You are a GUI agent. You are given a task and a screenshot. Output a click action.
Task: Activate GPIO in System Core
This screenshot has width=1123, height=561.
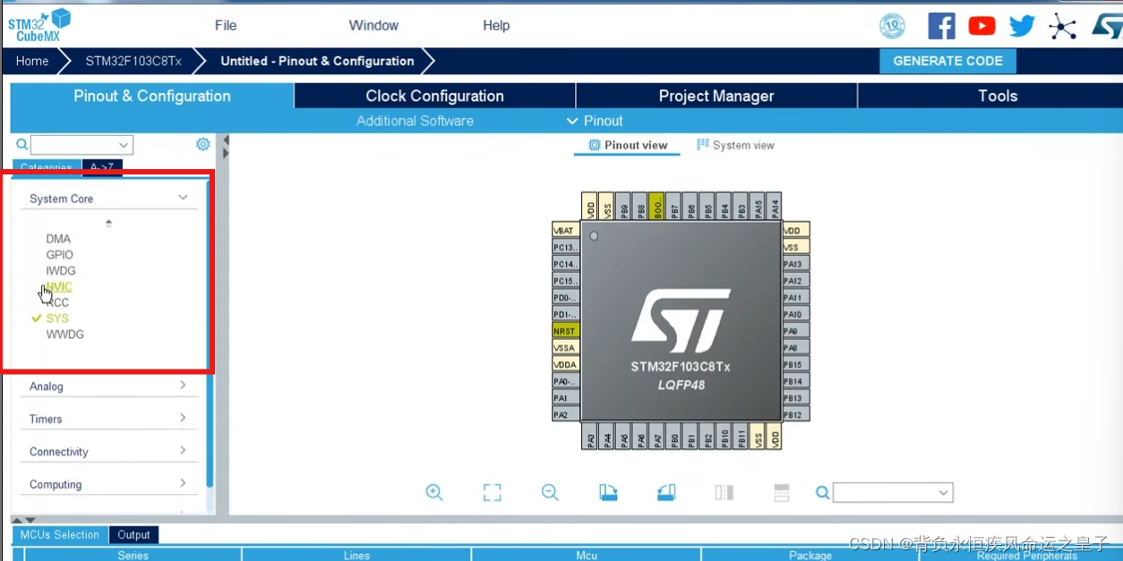pyautogui.click(x=59, y=254)
